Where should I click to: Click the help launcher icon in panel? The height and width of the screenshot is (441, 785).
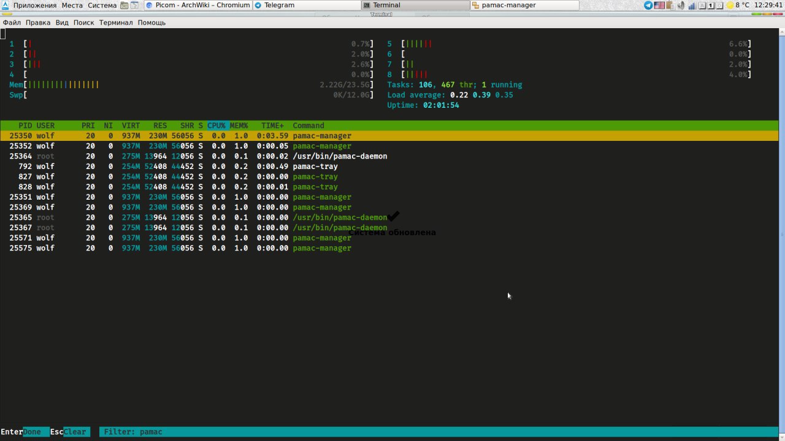coord(134,5)
